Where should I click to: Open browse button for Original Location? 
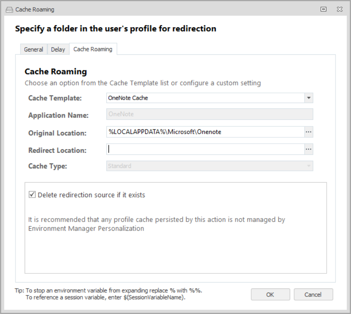[309, 132]
